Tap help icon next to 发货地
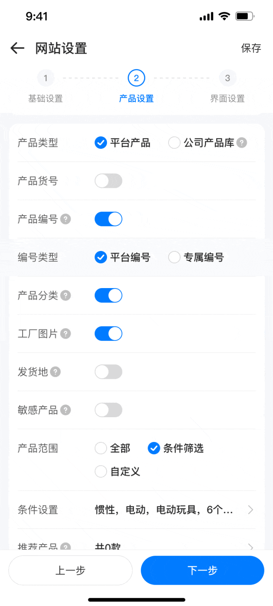273x606 pixels. 55,372
